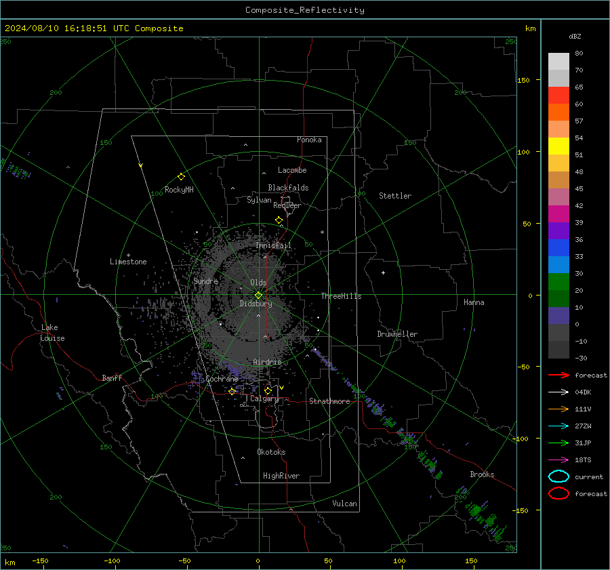This screenshot has width=610, height=570.
Task: Click the HighRiver label
Action: pos(281,476)
